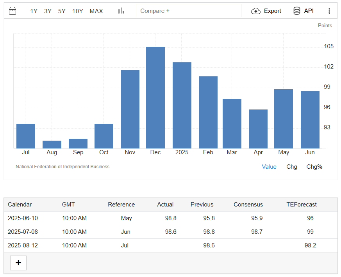Click the Nov bar in the chart
This screenshot has width=341, height=277.
pyautogui.click(x=130, y=109)
